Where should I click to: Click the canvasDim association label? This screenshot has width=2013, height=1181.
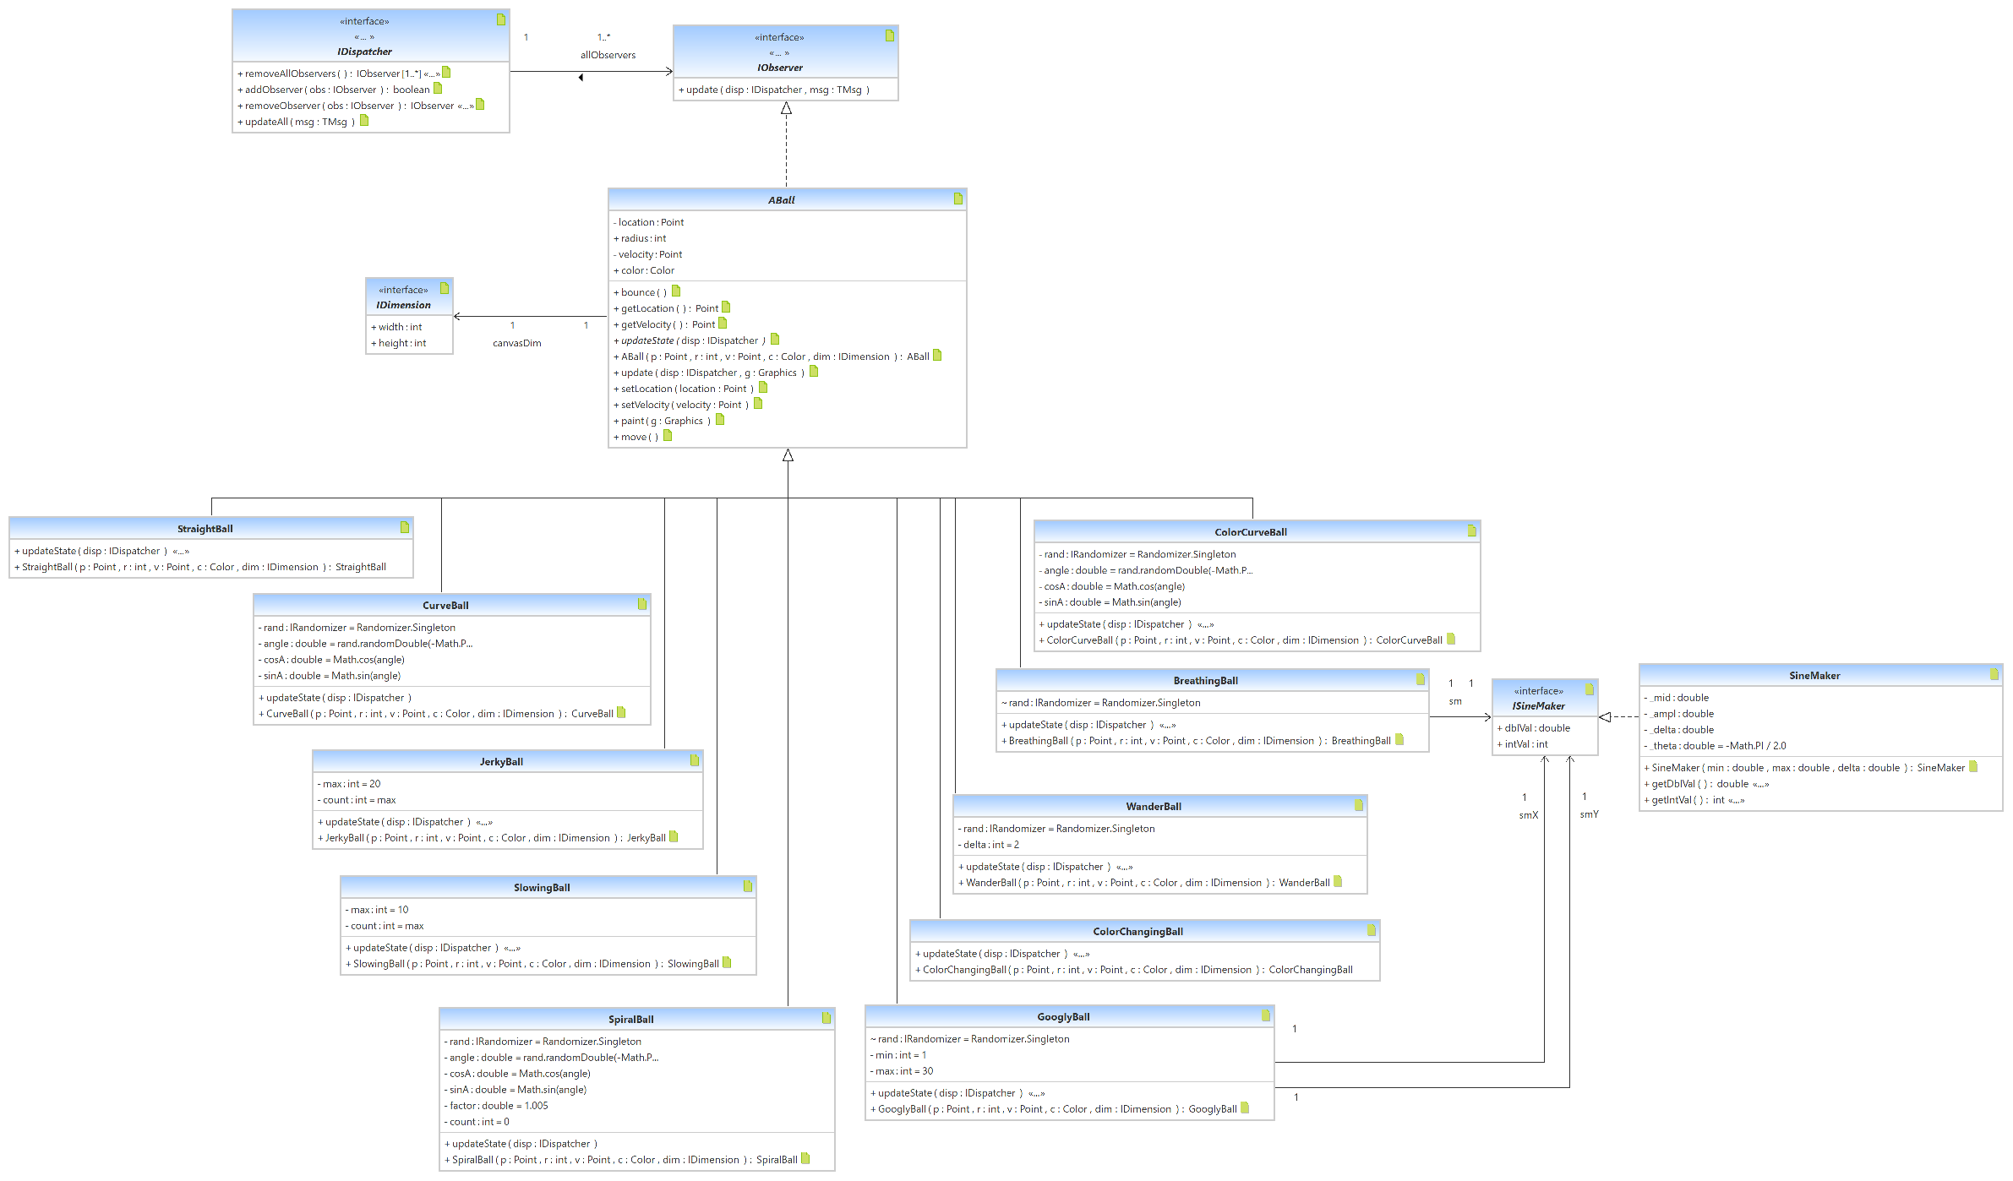516,343
